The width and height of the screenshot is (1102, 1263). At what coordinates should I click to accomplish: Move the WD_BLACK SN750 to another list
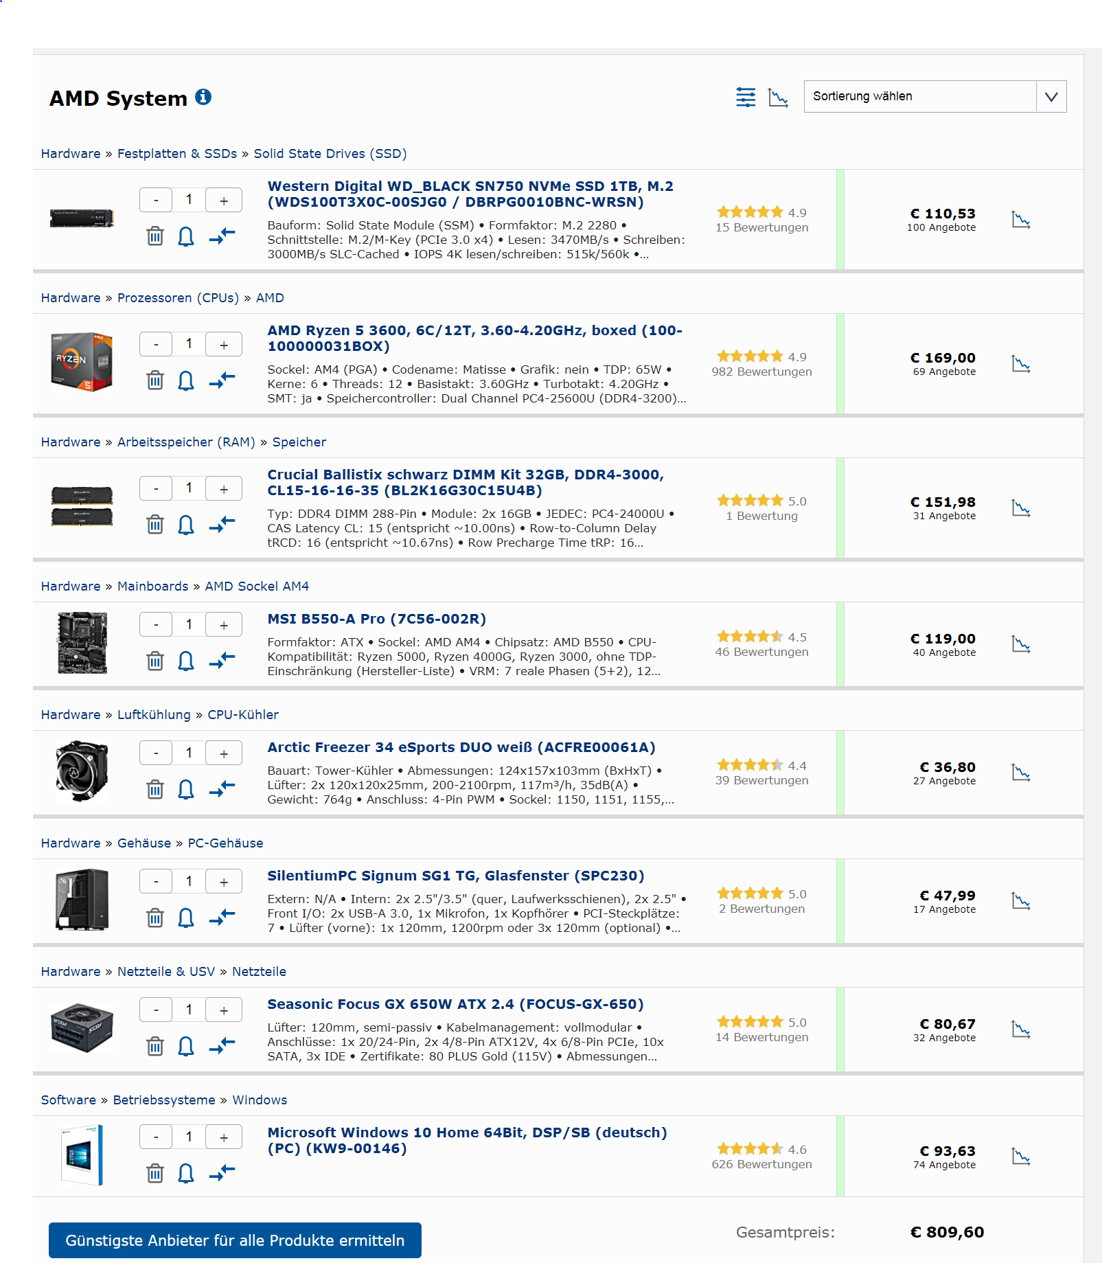(x=222, y=236)
